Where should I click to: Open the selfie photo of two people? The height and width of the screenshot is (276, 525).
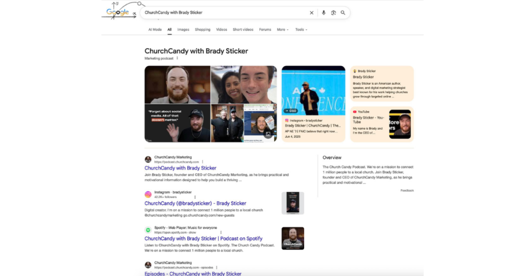coord(244,85)
